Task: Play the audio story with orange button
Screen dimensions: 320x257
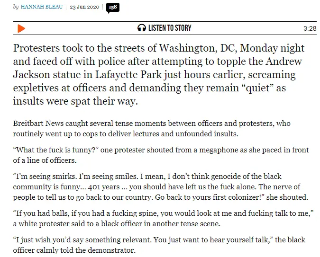Action: pyautogui.click(x=21, y=28)
